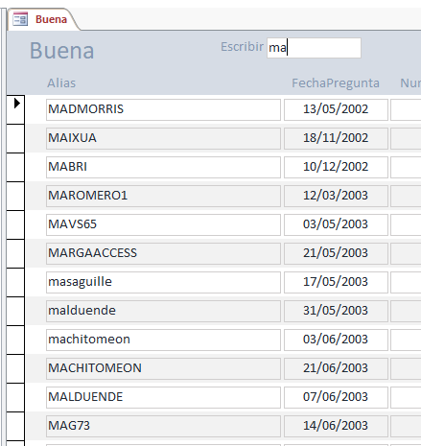Screen dimensions: 421x446
Task: Click the date 13/05/2002 in the first row
Action: coord(336,109)
